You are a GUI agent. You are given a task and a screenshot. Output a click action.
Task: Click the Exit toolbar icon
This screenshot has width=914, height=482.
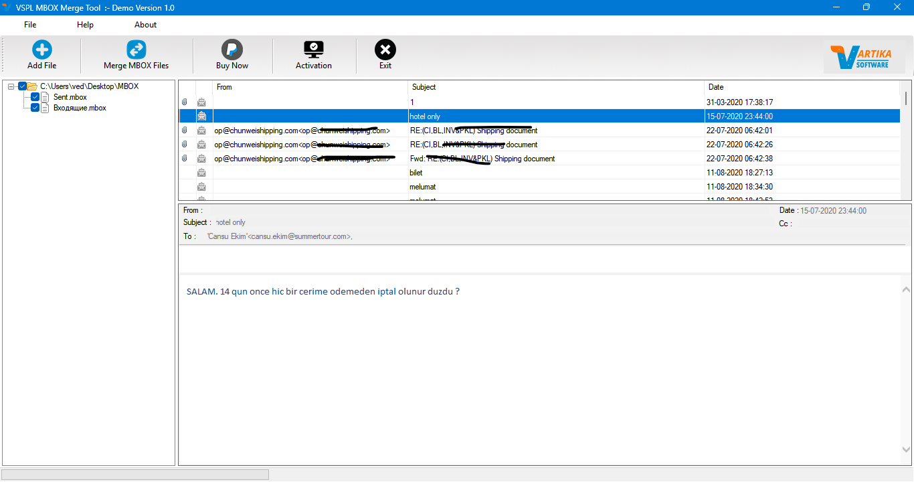pyautogui.click(x=385, y=50)
